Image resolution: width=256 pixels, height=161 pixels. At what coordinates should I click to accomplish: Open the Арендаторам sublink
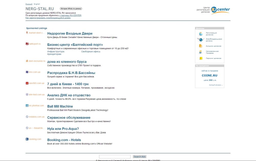(54, 54)
